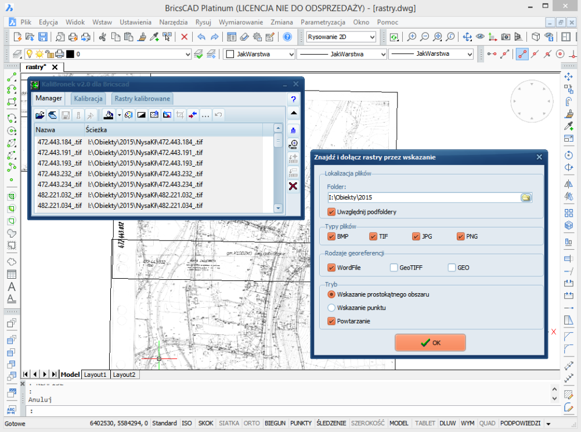Click KaliBronek red-blue swap arrows icon
The height and width of the screenshot is (432, 581).
click(x=192, y=115)
